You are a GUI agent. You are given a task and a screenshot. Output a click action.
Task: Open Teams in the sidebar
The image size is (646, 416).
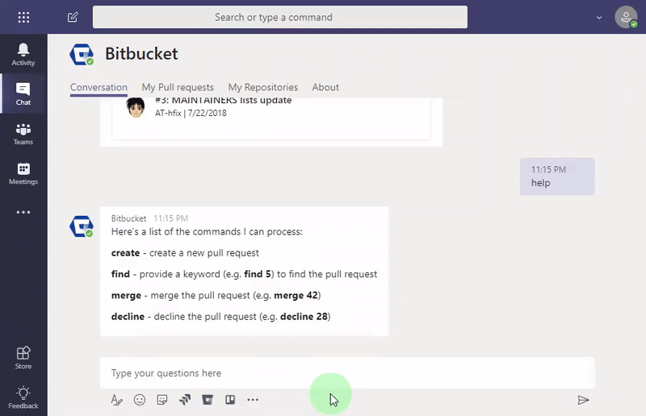pyautogui.click(x=23, y=134)
